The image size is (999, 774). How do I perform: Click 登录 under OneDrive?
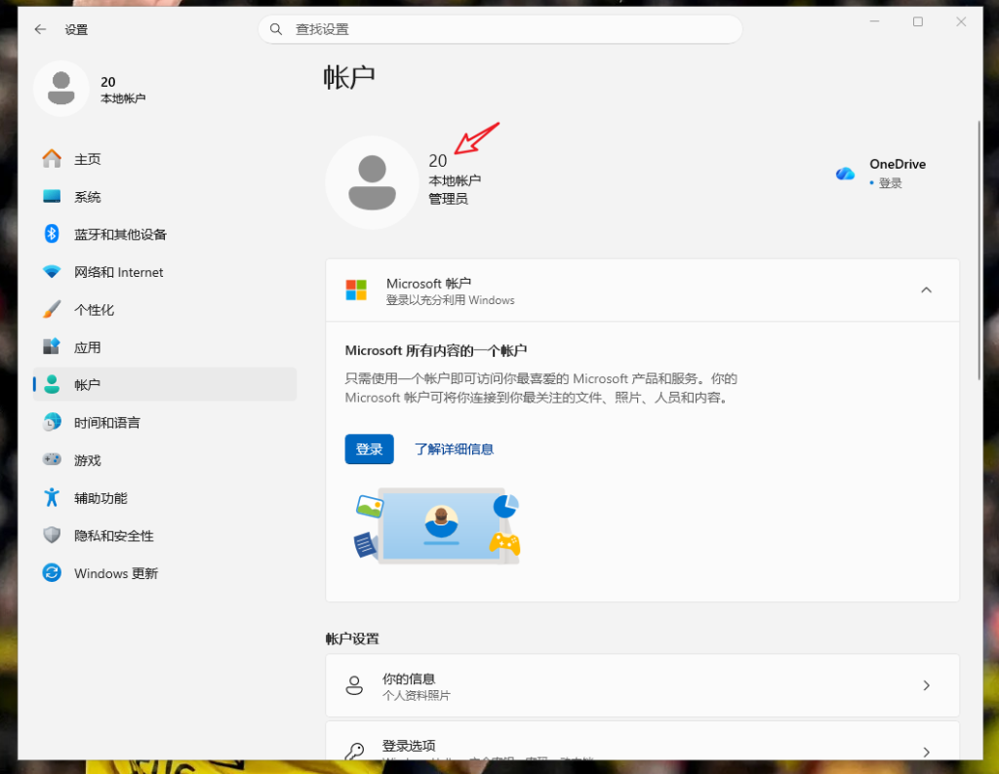pyautogui.click(x=891, y=183)
